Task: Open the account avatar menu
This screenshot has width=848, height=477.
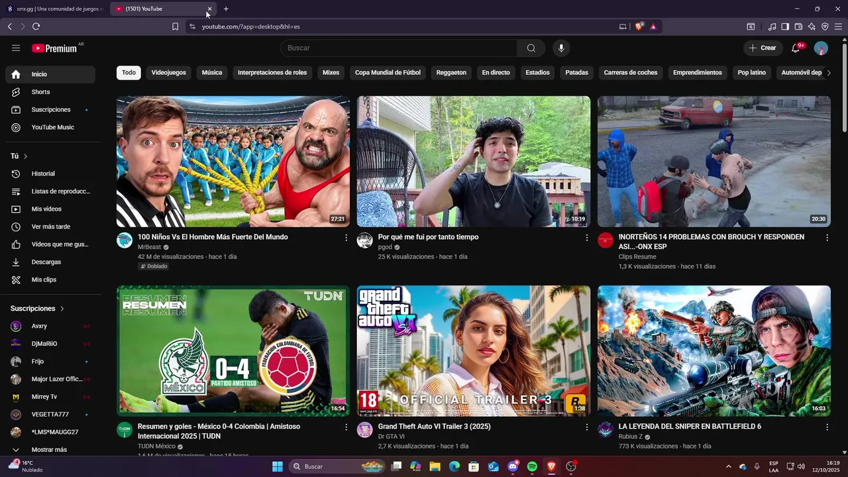Action: pyautogui.click(x=821, y=48)
